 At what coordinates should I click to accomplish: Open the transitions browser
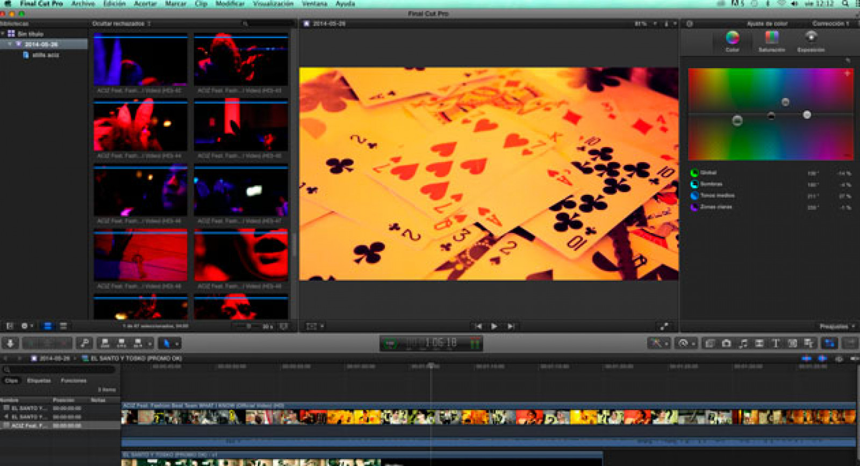coord(759,343)
